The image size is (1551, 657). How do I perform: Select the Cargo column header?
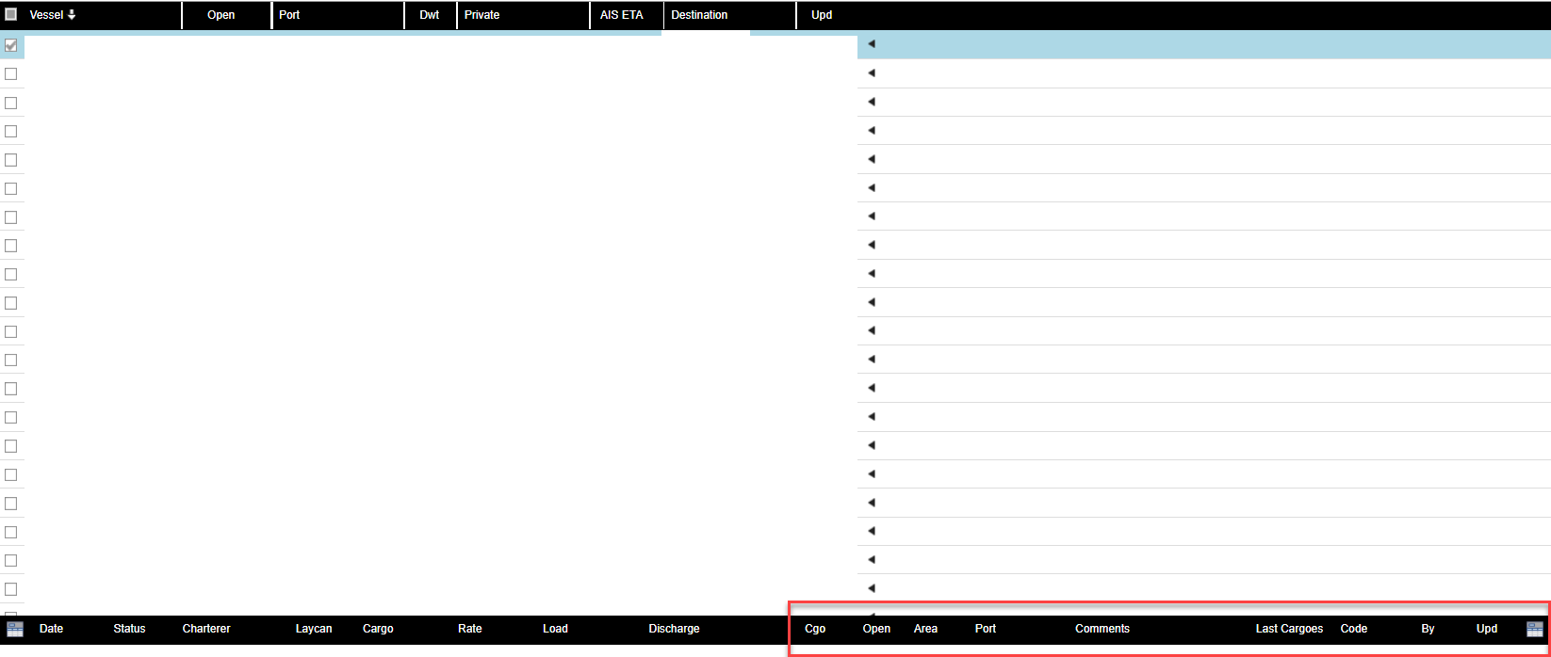(x=378, y=629)
